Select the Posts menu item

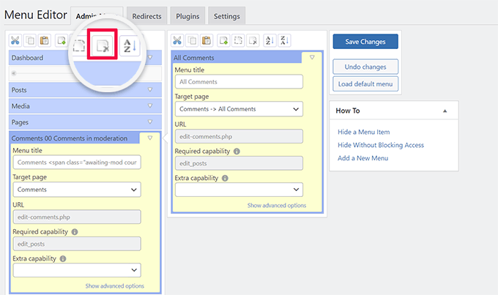pos(85,90)
